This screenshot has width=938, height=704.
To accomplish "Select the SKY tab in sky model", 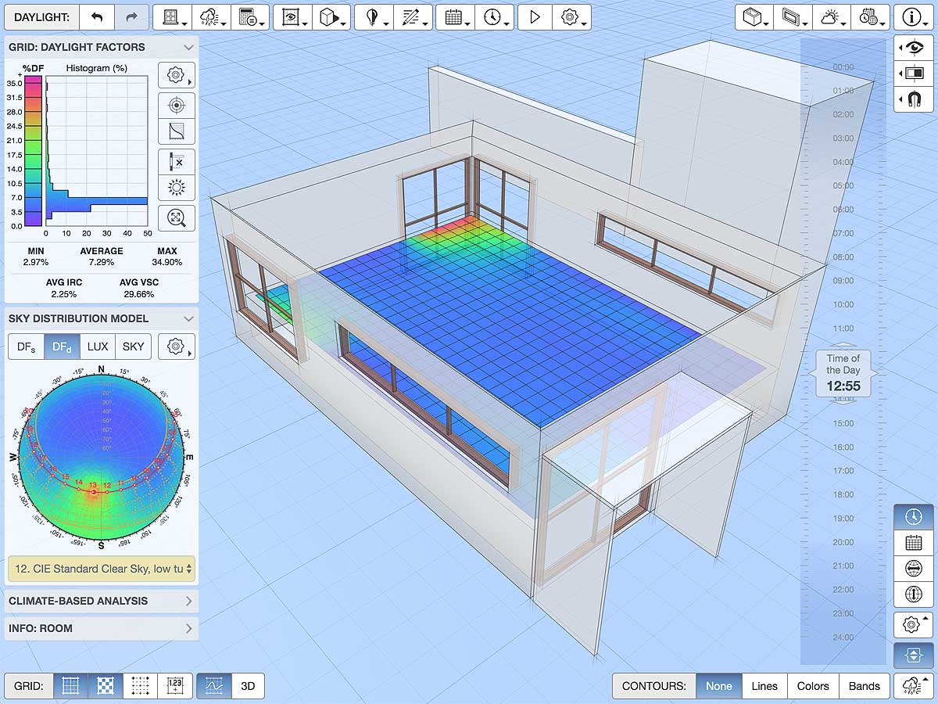I will click(133, 346).
